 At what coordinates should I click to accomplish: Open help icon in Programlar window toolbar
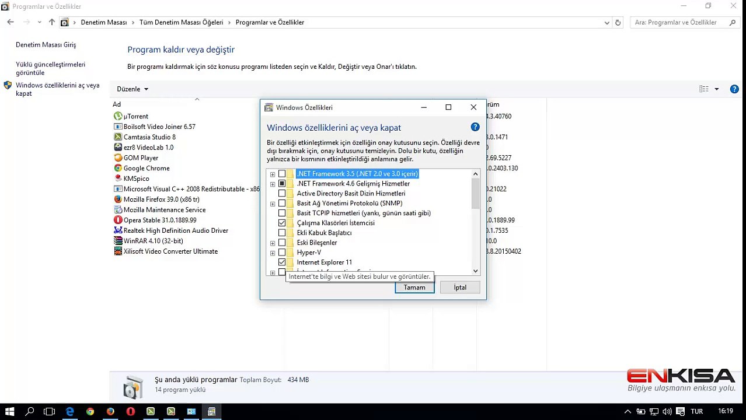tap(734, 89)
